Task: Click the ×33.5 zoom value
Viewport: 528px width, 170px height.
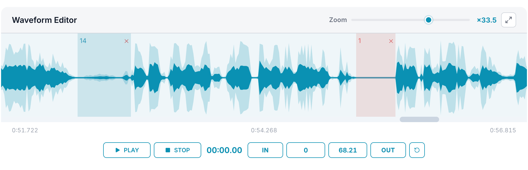Action: (x=487, y=20)
